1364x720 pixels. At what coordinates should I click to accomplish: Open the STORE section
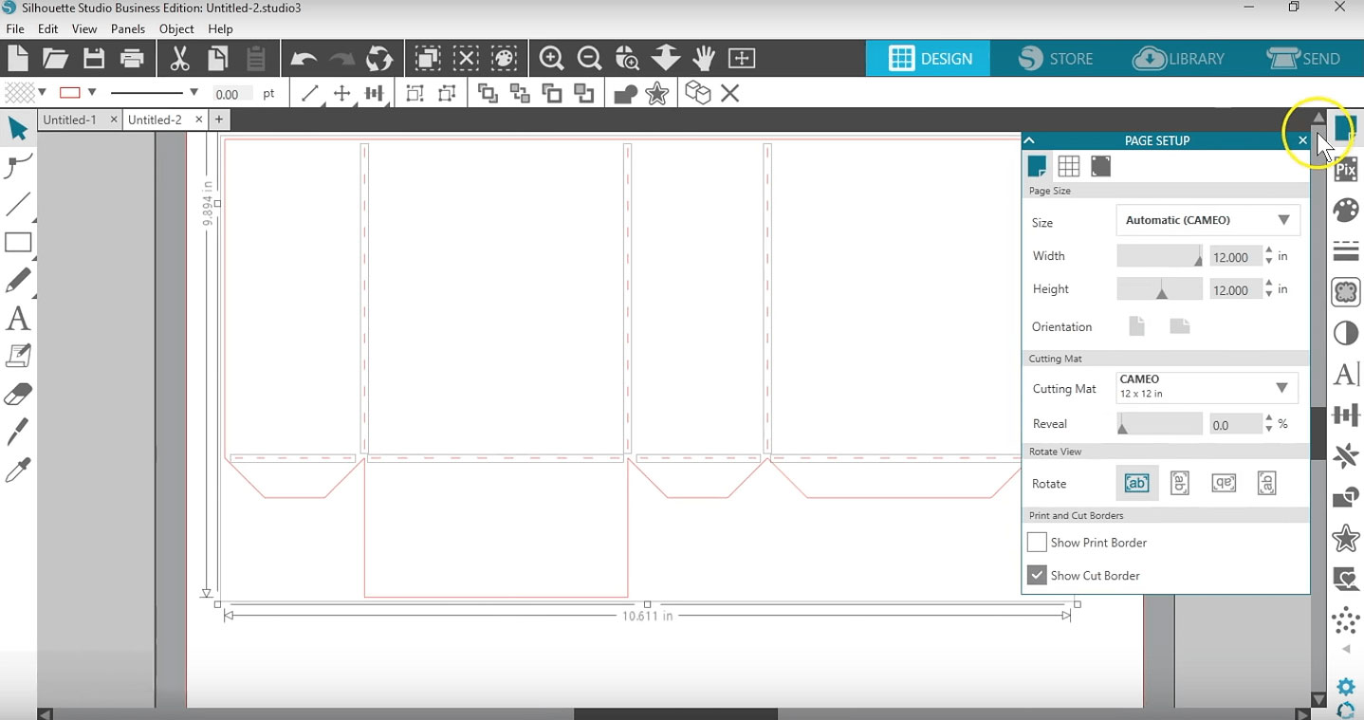point(1056,59)
